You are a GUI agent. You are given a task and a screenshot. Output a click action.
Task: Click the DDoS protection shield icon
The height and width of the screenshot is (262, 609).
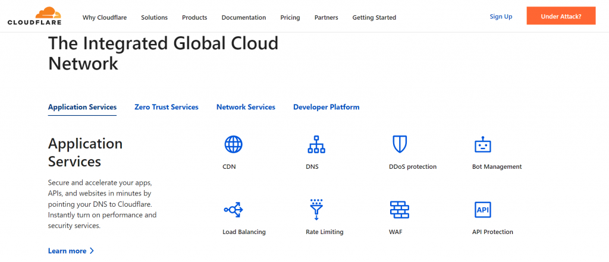pos(399,144)
